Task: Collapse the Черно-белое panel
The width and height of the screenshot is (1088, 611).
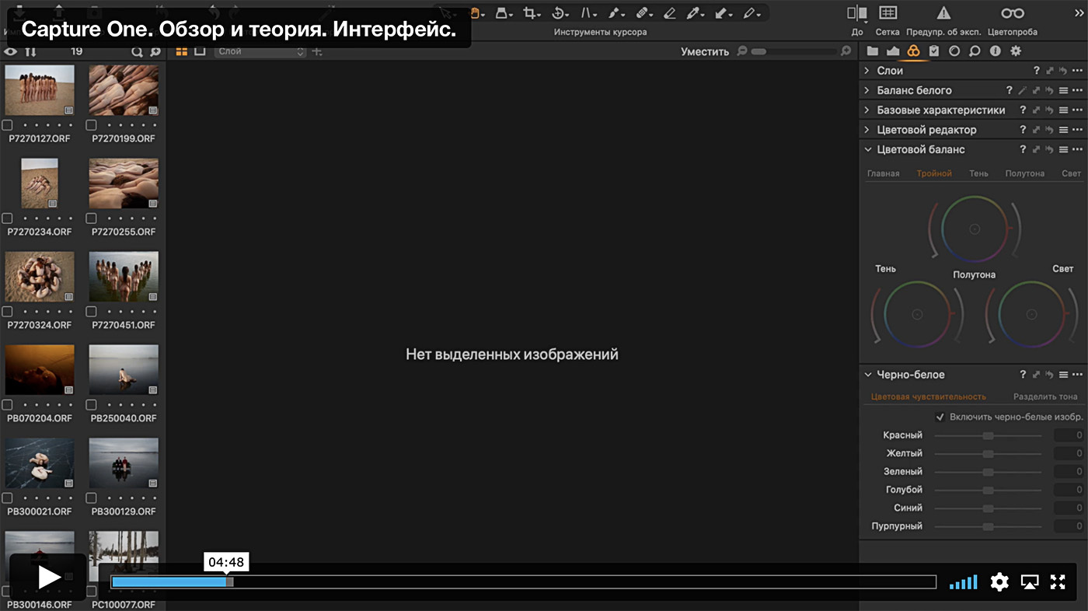Action: click(868, 375)
